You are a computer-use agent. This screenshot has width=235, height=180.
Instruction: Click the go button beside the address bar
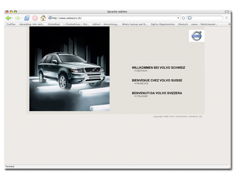pyautogui.click(x=184, y=18)
